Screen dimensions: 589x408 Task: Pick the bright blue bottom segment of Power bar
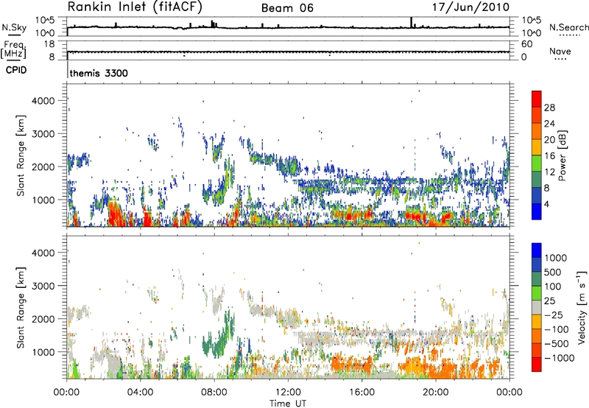[x=537, y=211]
